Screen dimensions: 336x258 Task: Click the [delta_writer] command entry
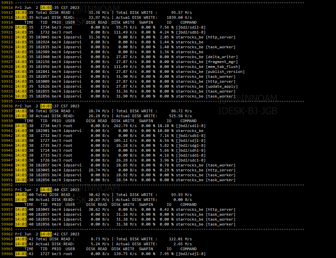(x=221, y=57)
